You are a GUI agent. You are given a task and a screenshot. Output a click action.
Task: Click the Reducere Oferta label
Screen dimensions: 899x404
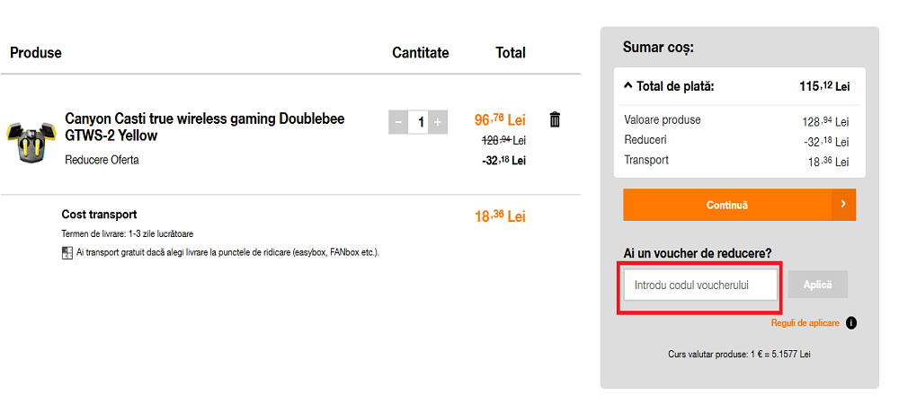[102, 160]
